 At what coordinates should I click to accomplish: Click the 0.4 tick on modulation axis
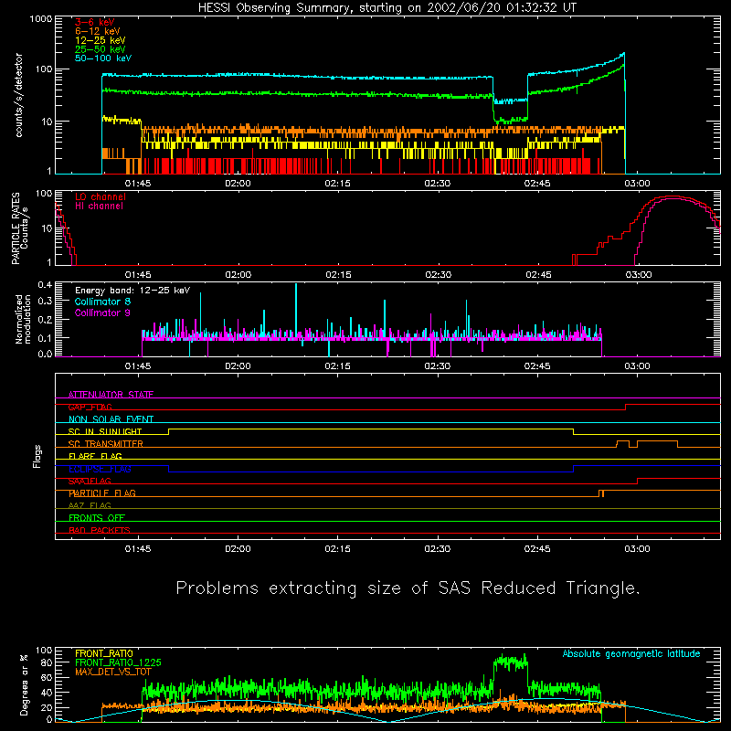click(45, 285)
